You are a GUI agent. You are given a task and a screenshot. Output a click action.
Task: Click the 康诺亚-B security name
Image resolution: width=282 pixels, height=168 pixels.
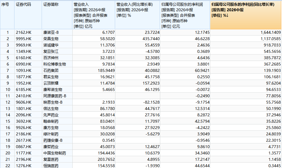pos(51,33)
